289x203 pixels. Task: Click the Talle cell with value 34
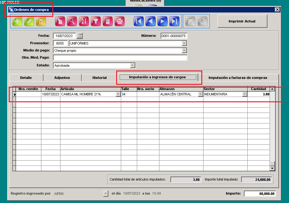(x=129, y=94)
